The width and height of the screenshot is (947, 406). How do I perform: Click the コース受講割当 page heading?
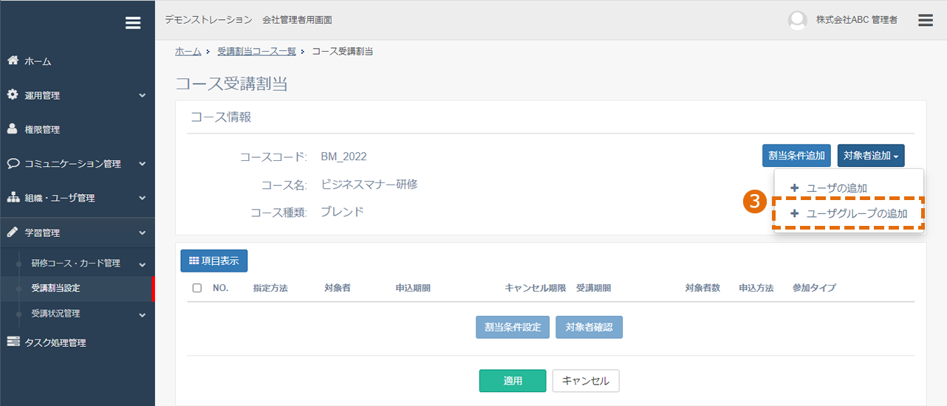click(231, 83)
